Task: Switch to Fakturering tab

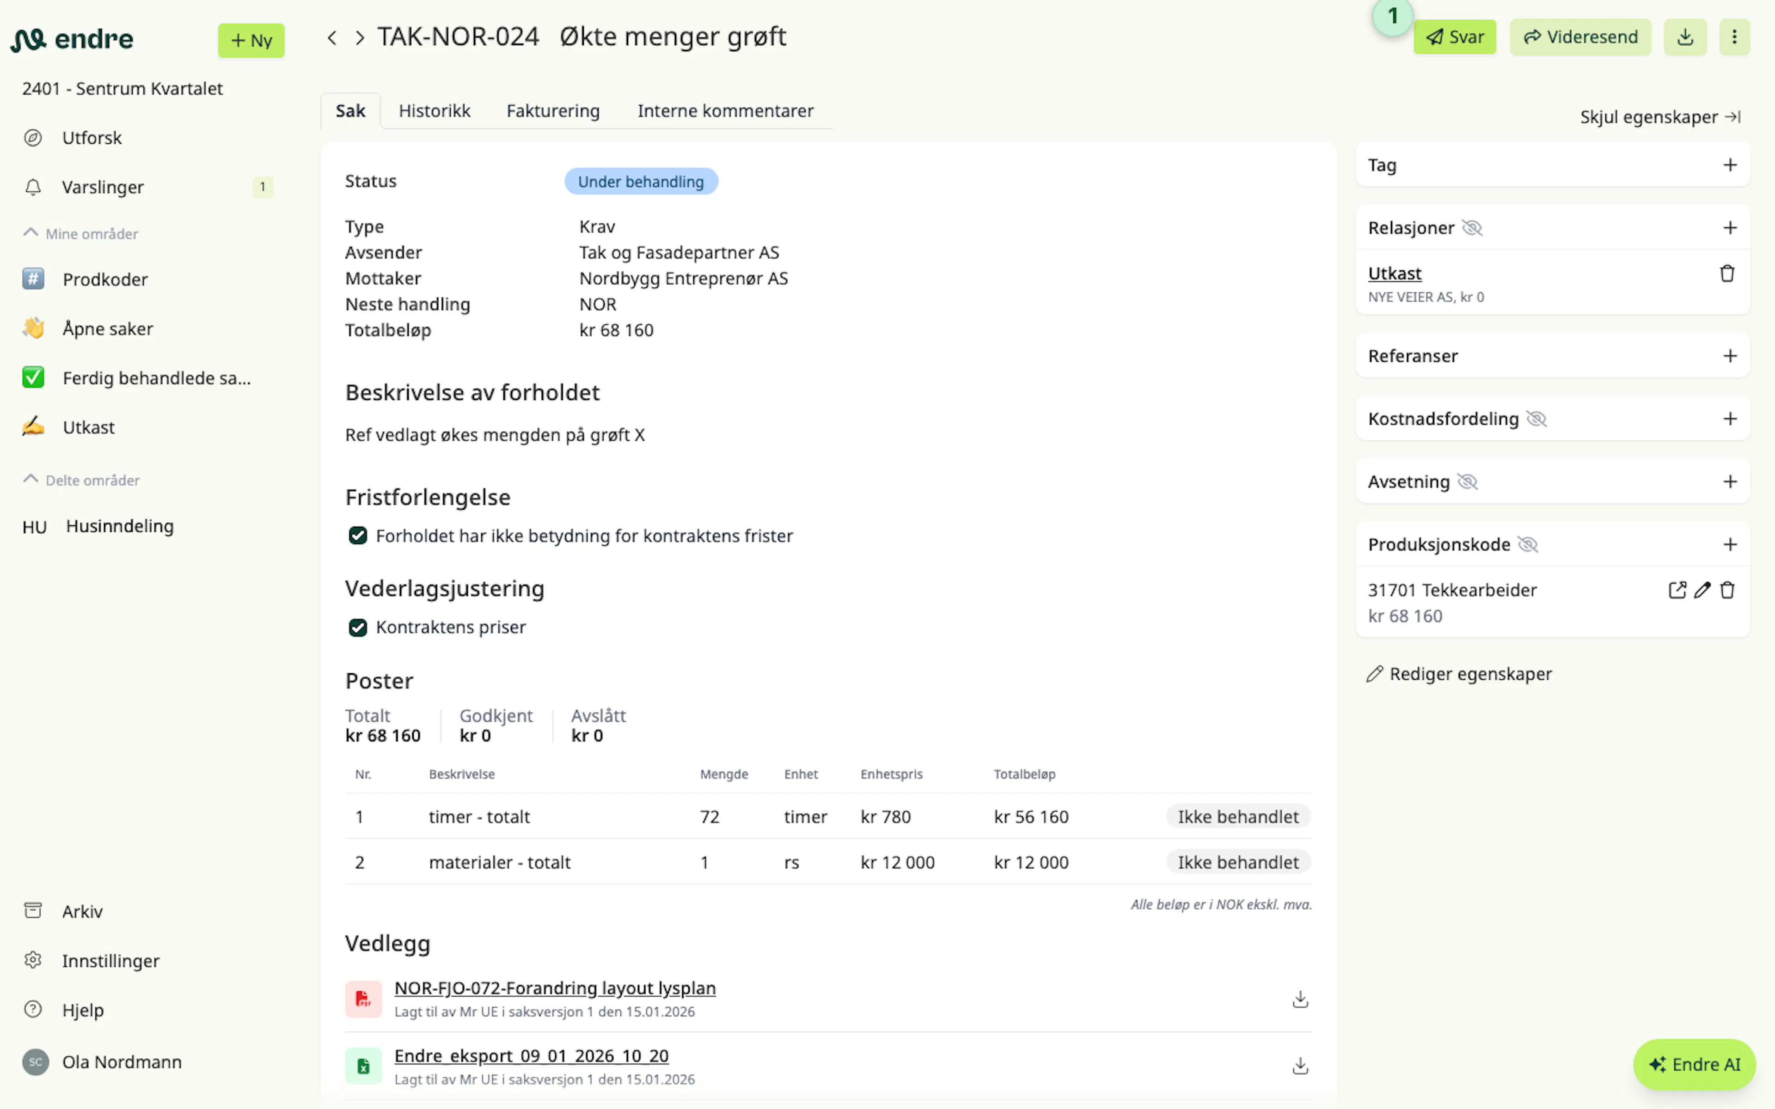Action: (553, 111)
